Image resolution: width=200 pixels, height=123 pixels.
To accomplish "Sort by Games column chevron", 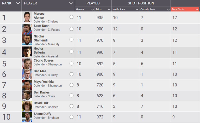I will click(x=93, y=9).
